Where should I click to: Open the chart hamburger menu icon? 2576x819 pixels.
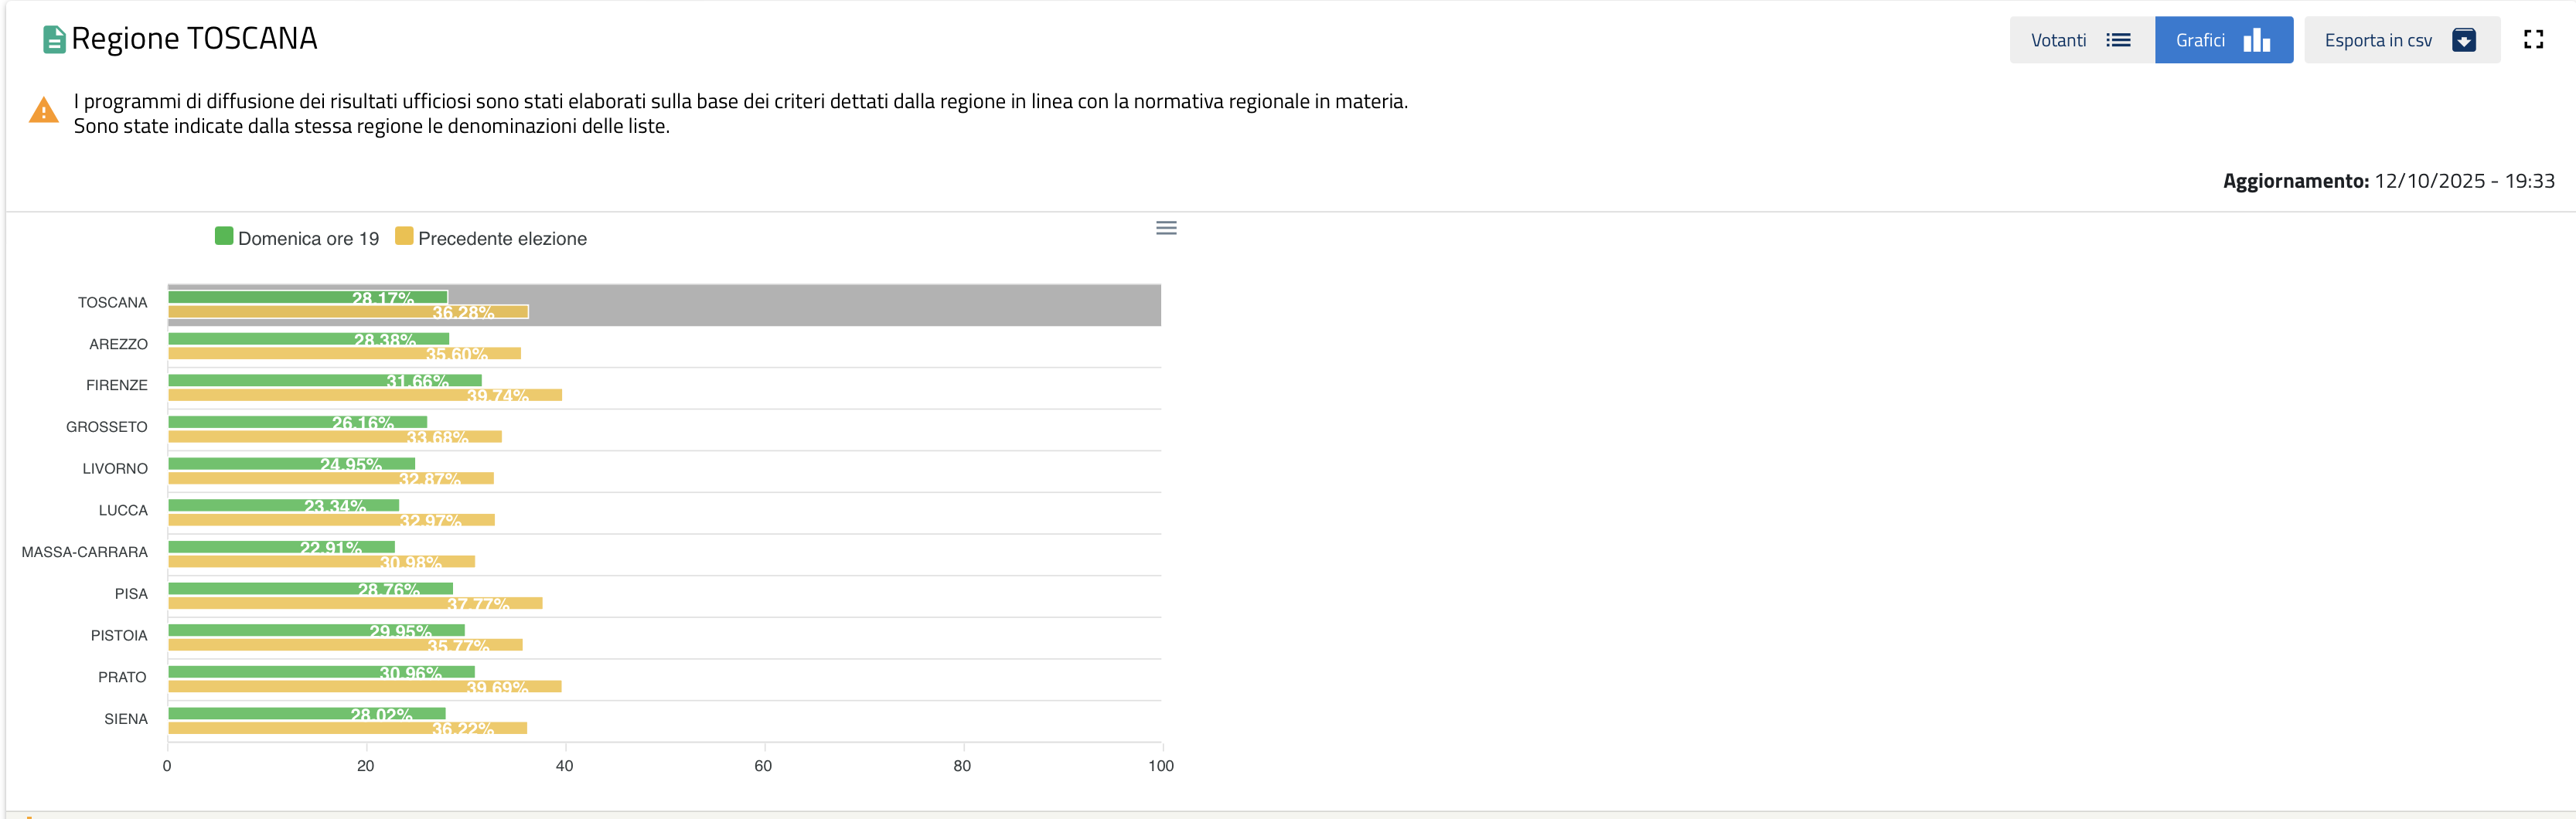point(1166,228)
